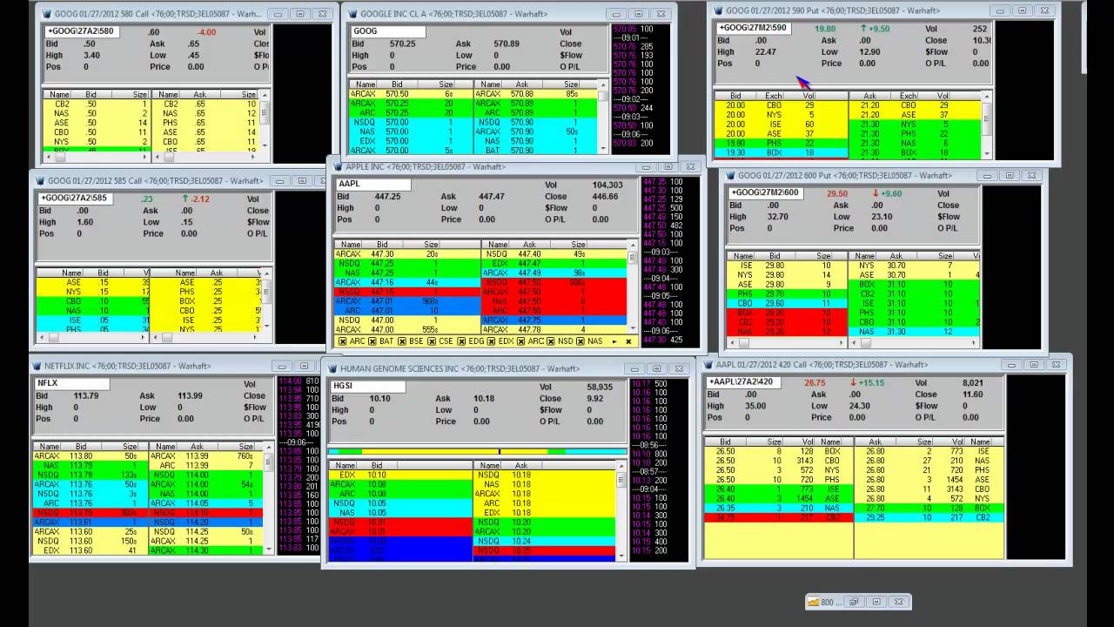The width and height of the screenshot is (1114, 627).
Task: Click the +GOOG\27M2\590 symbol field
Action: coord(754,29)
